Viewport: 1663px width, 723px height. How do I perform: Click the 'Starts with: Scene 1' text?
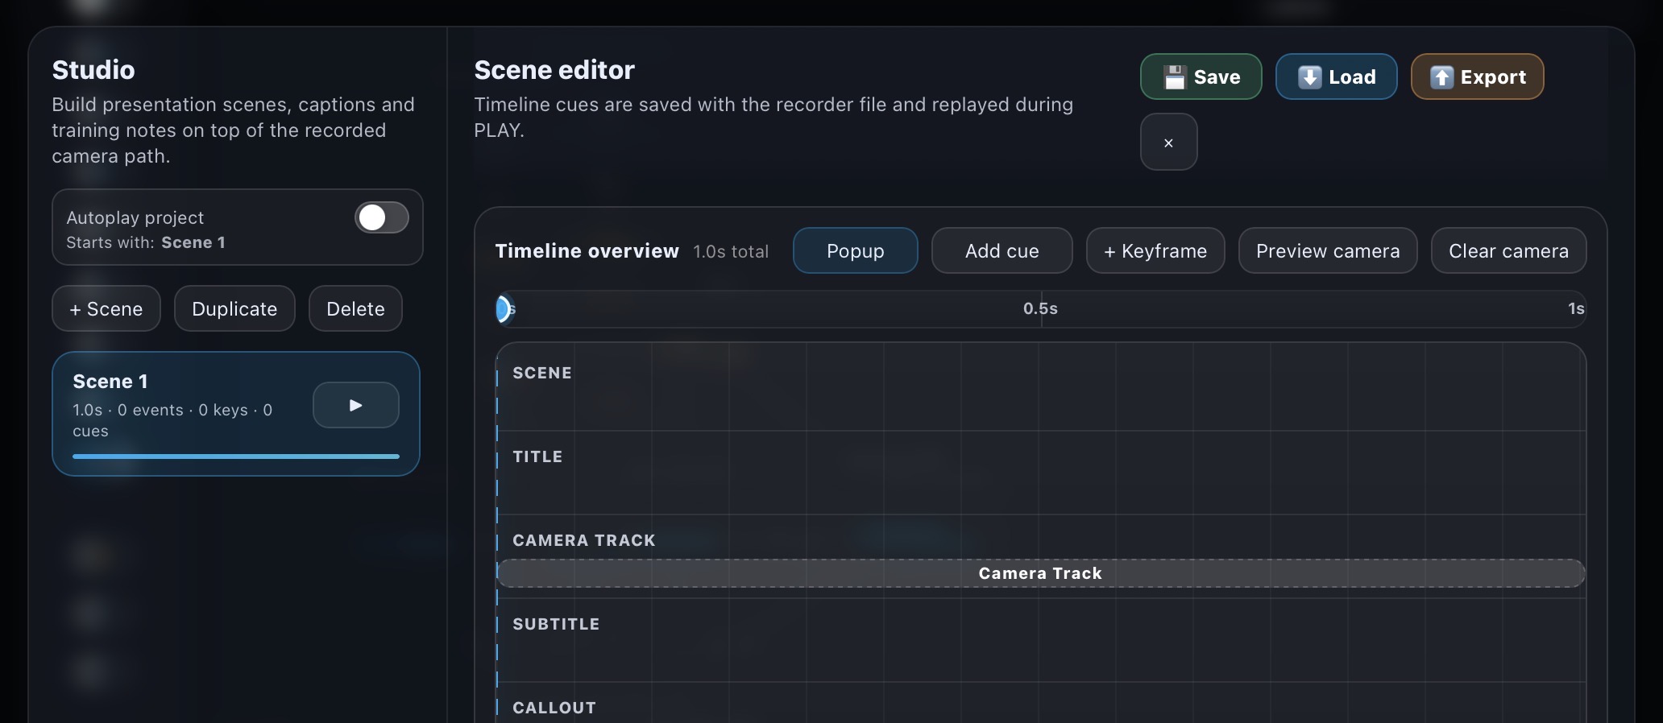tap(146, 242)
